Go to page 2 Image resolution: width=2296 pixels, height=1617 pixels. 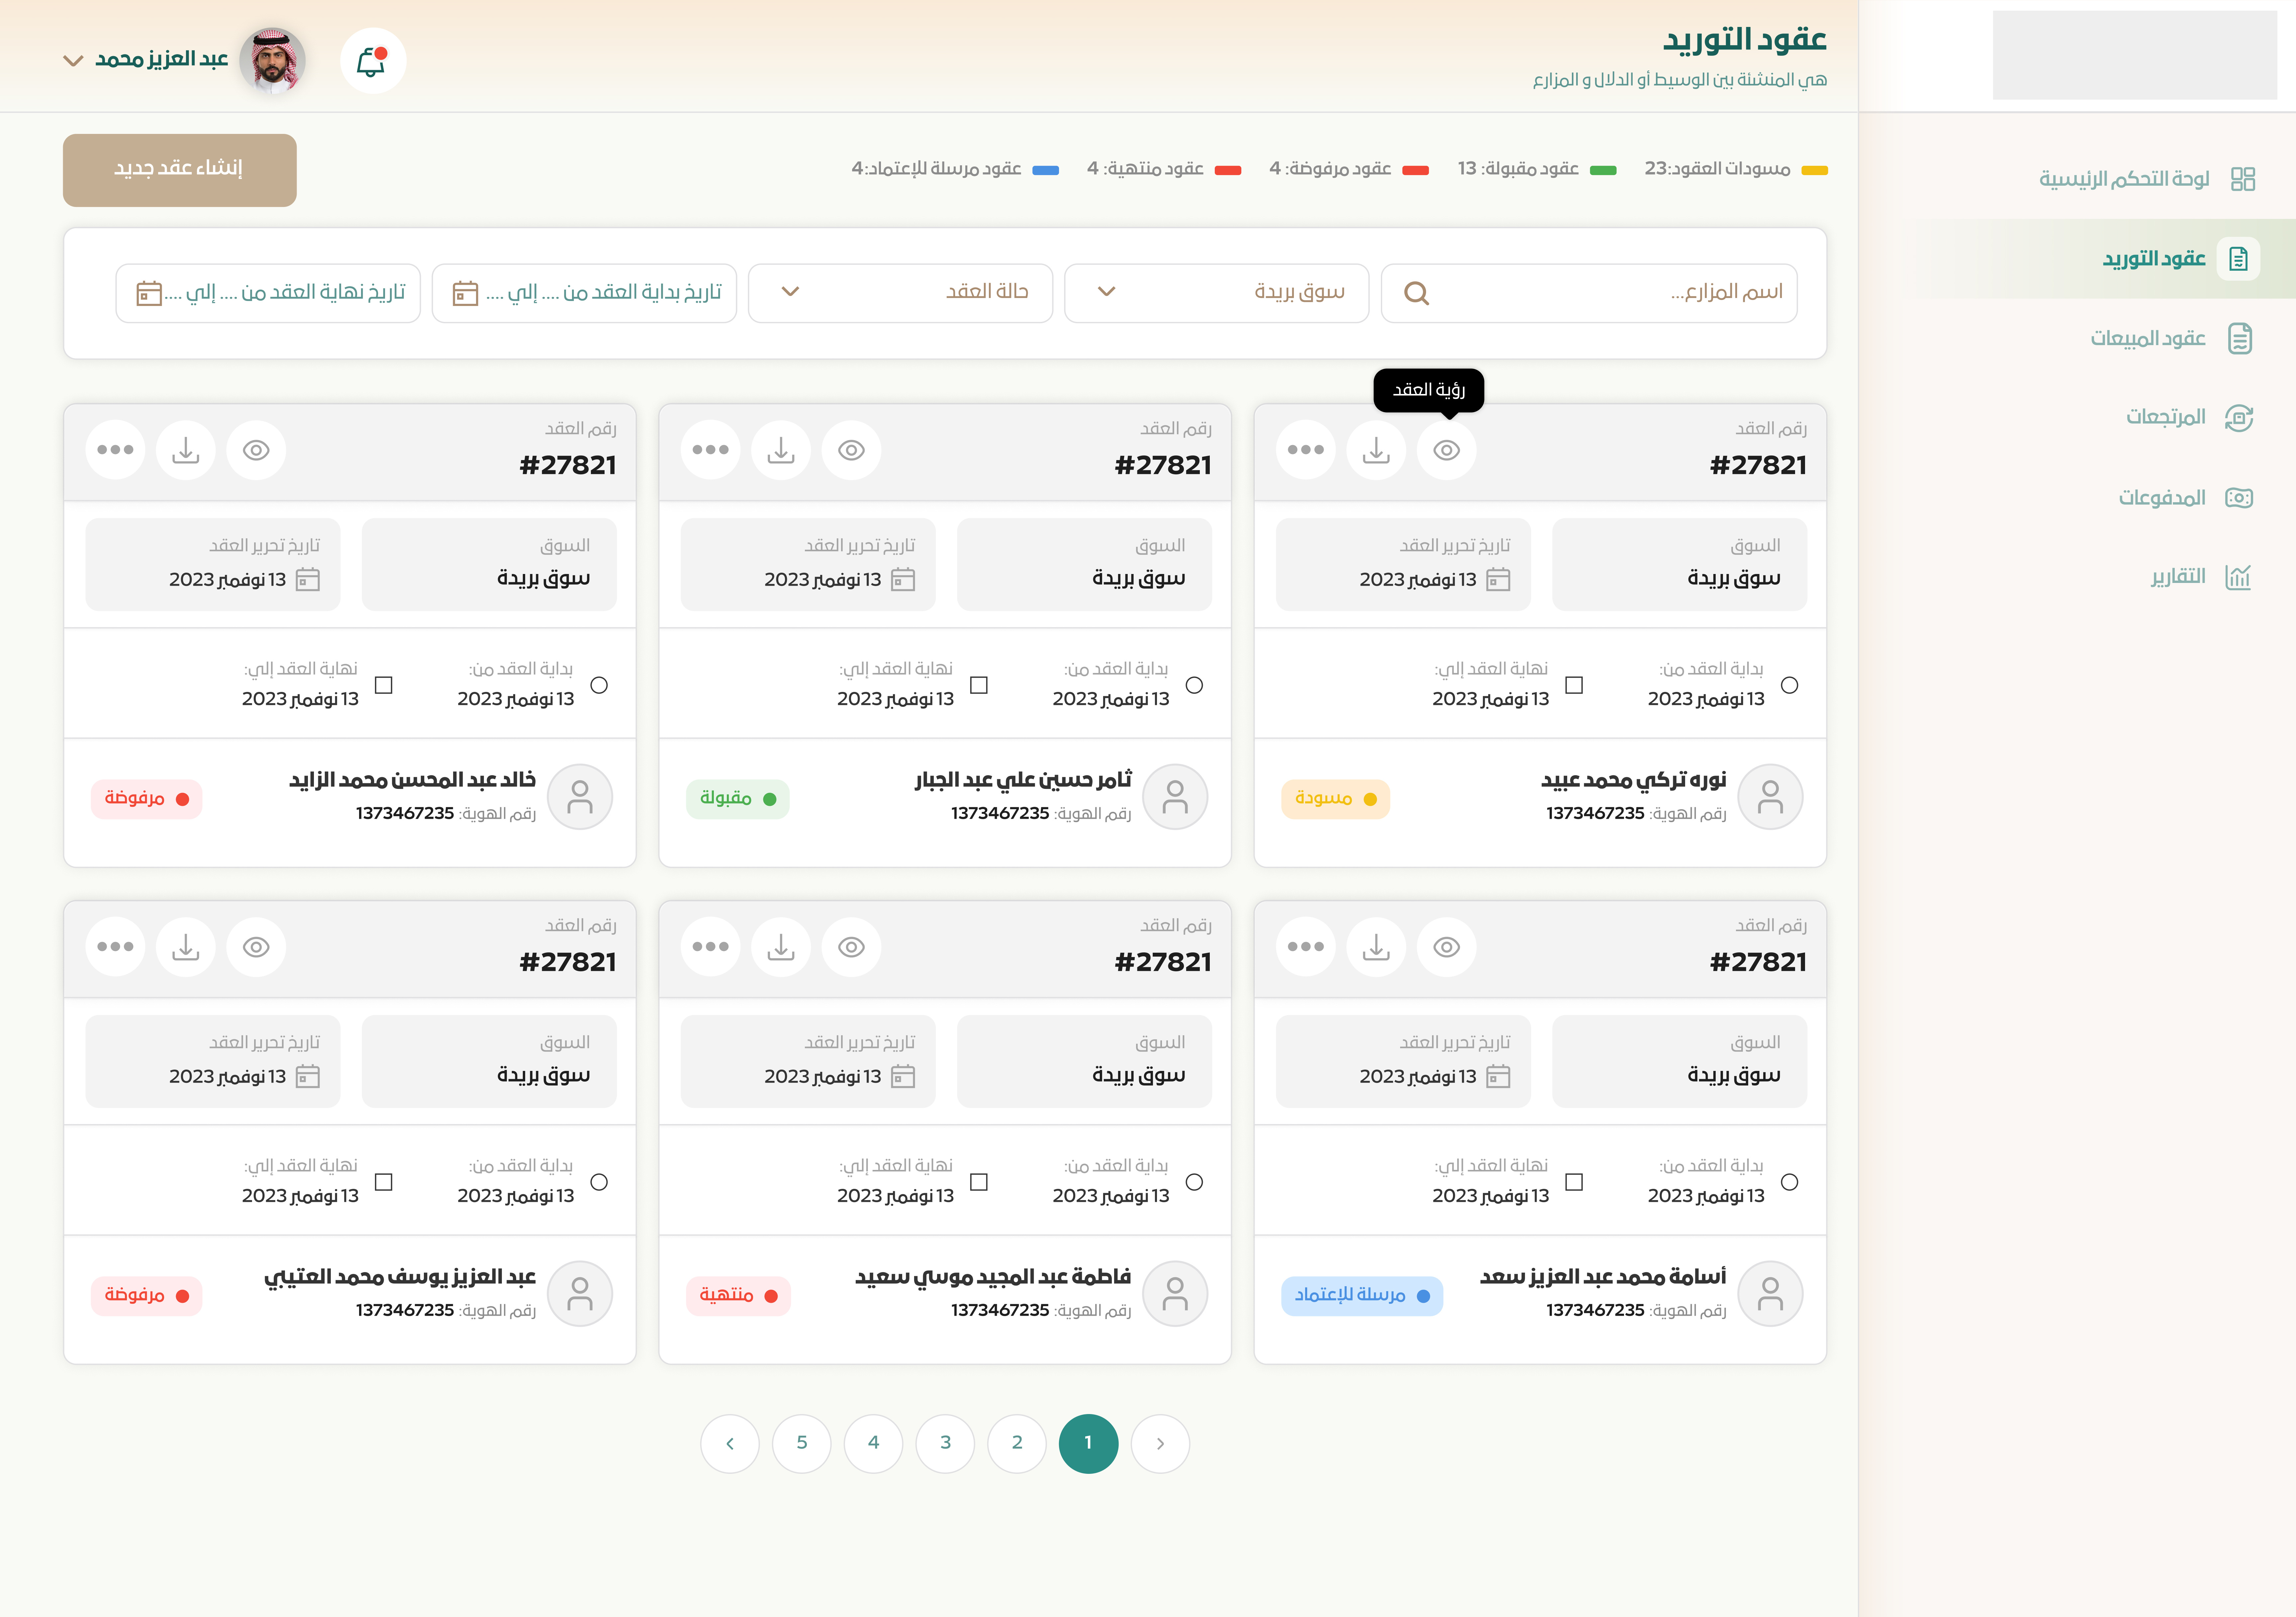tap(1017, 1444)
